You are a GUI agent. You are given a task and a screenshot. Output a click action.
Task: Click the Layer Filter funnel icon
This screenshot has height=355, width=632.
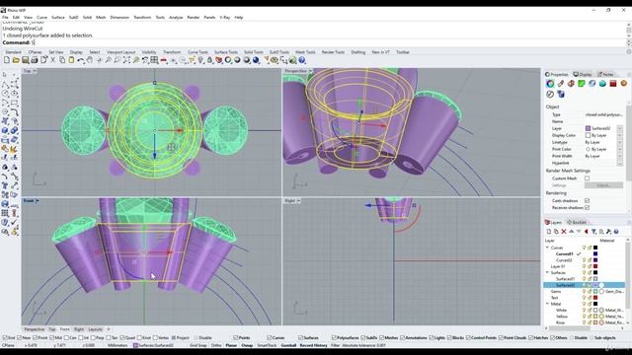pyautogui.click(x=593, y=232)
